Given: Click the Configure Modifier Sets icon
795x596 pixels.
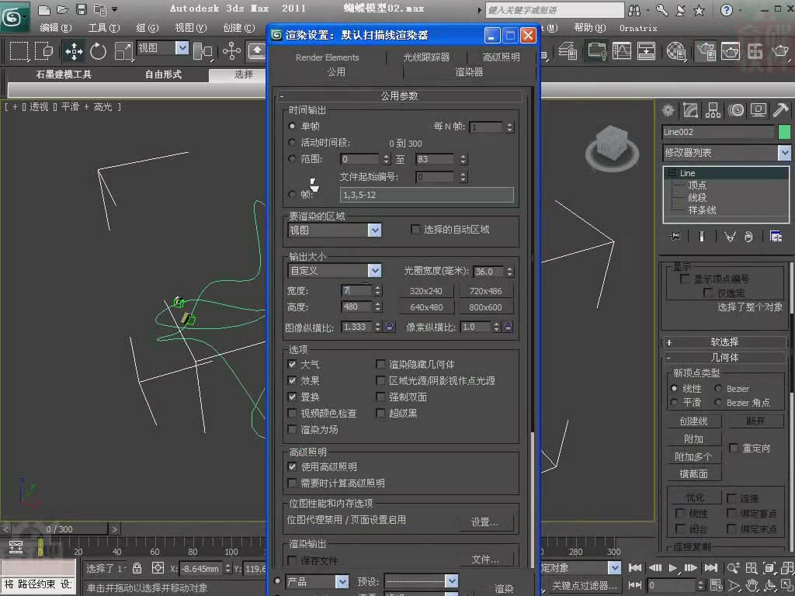Looking at the screenshot, I should coord(776,236).
